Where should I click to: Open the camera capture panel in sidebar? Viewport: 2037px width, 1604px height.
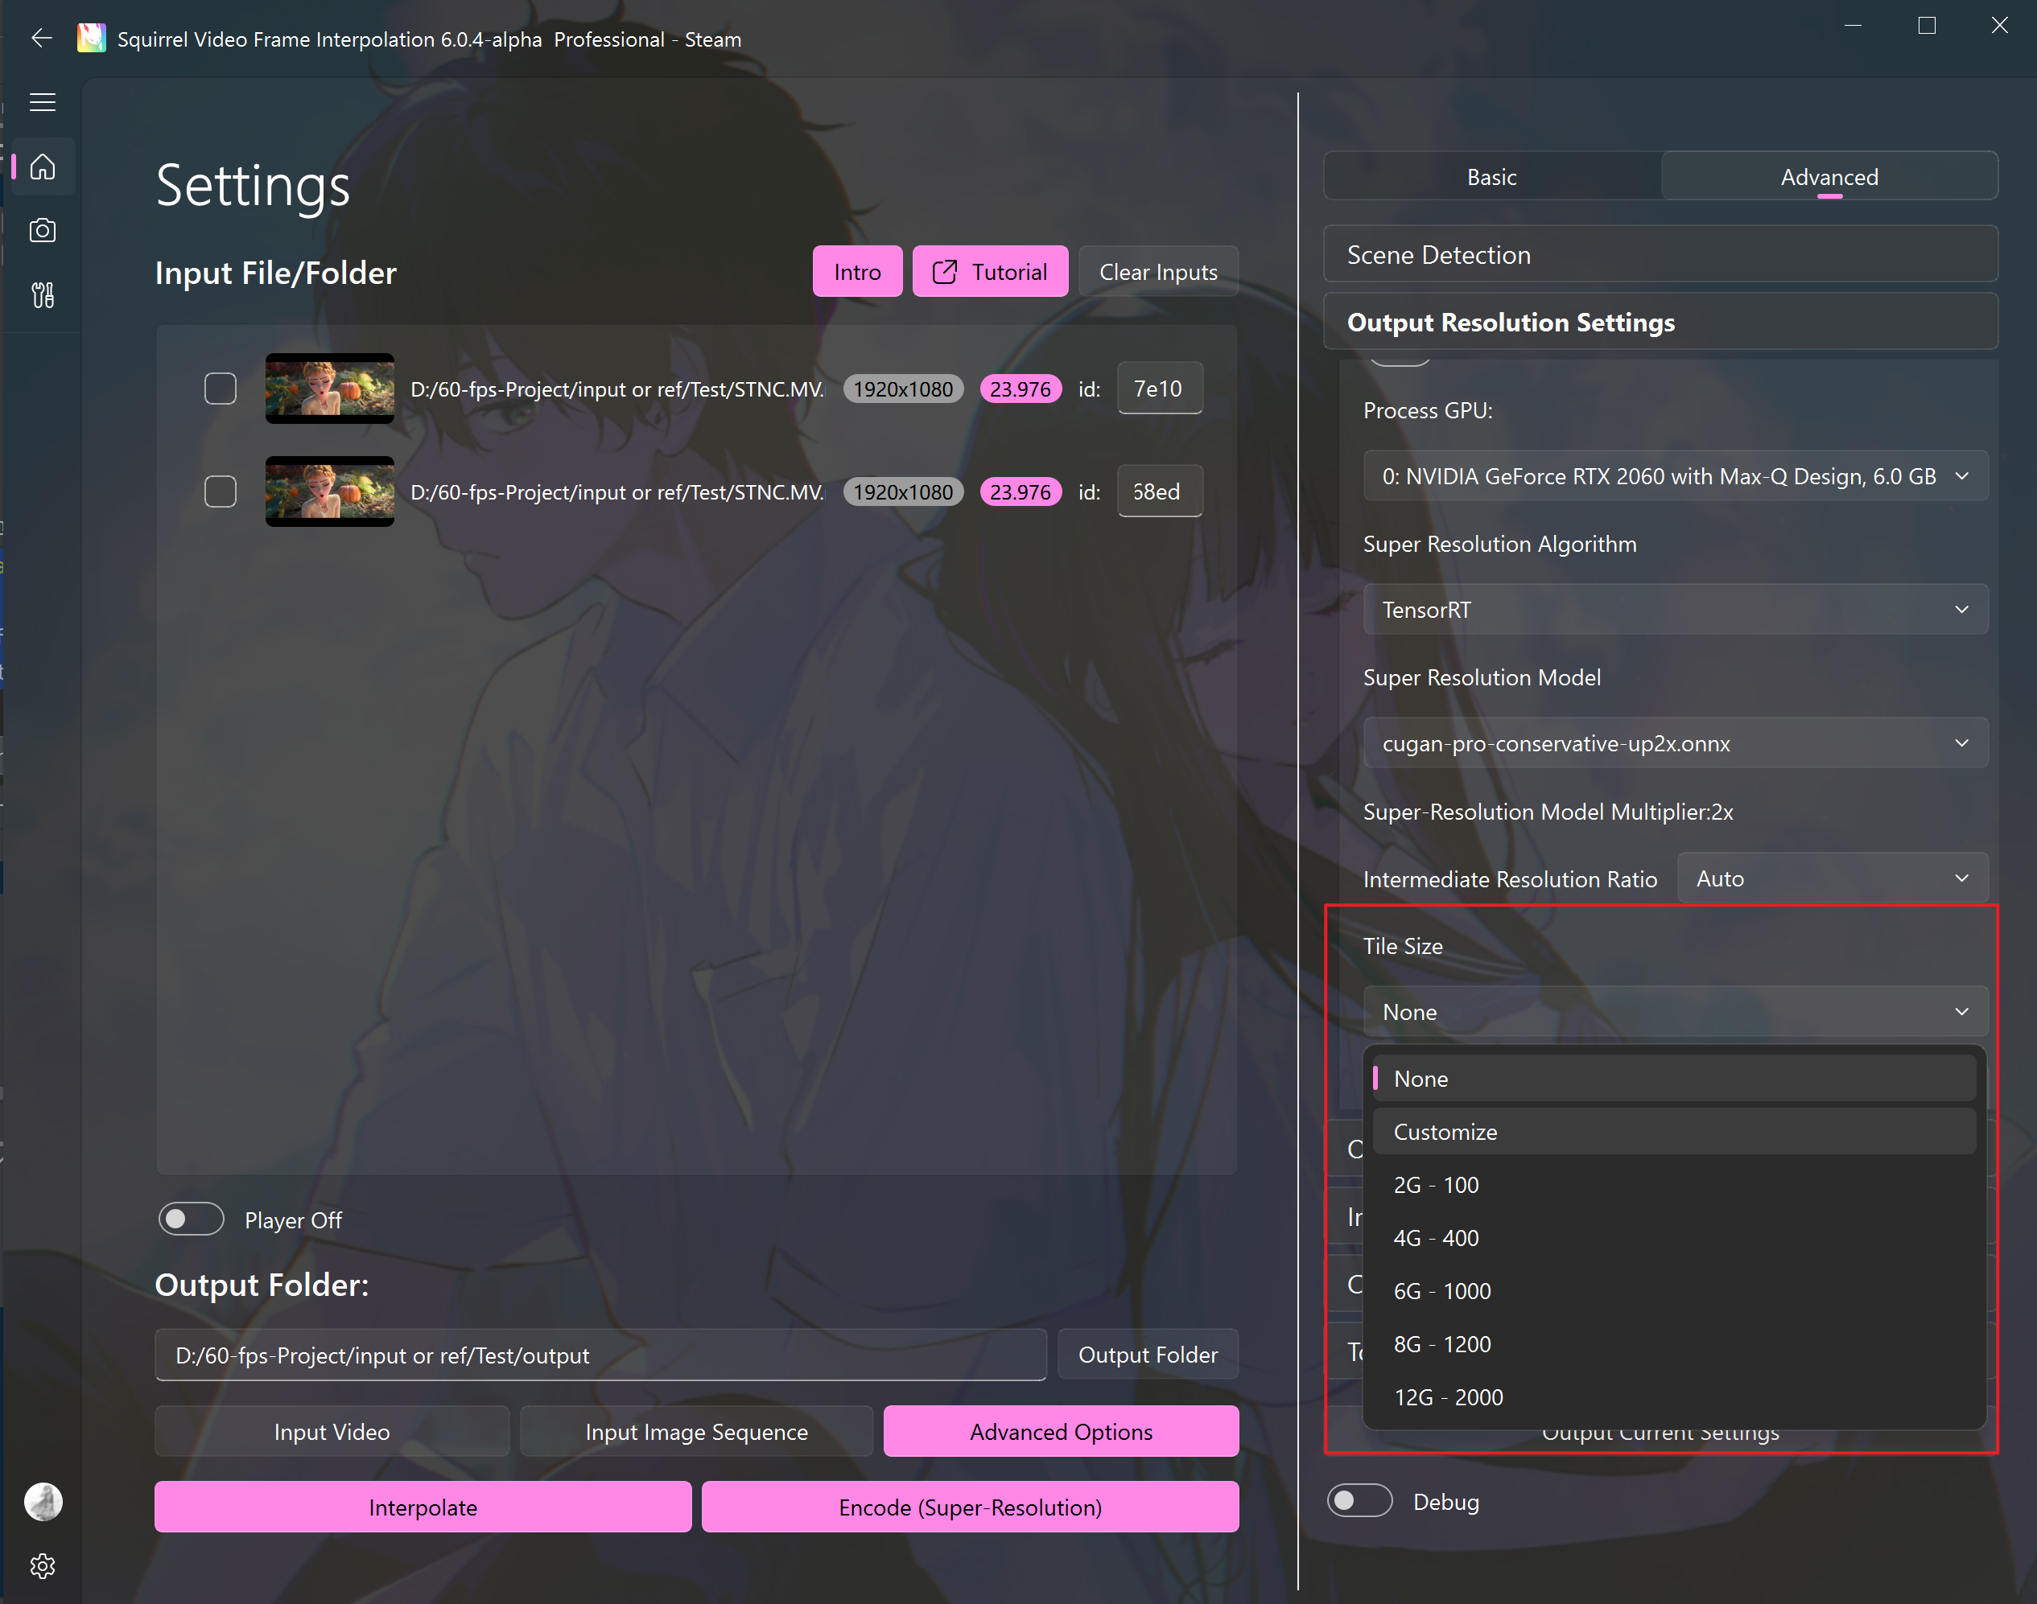[43, 230]
